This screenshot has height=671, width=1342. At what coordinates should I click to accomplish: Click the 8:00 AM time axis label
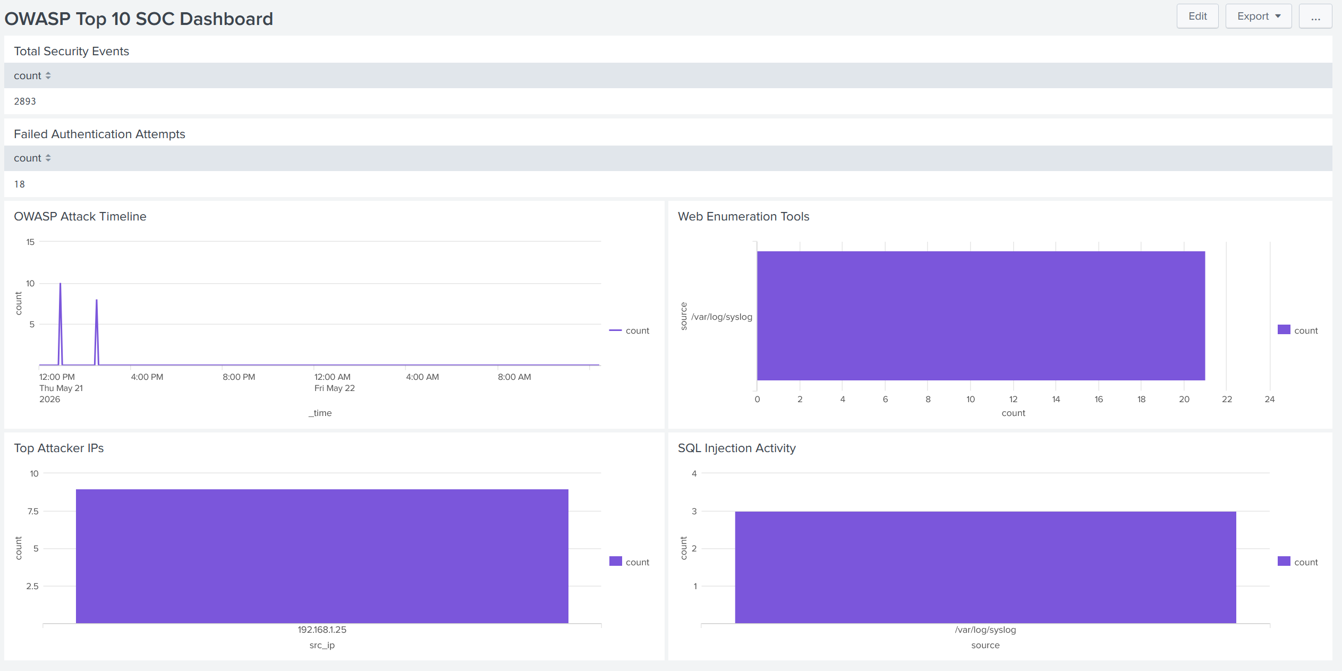point(514,377)
